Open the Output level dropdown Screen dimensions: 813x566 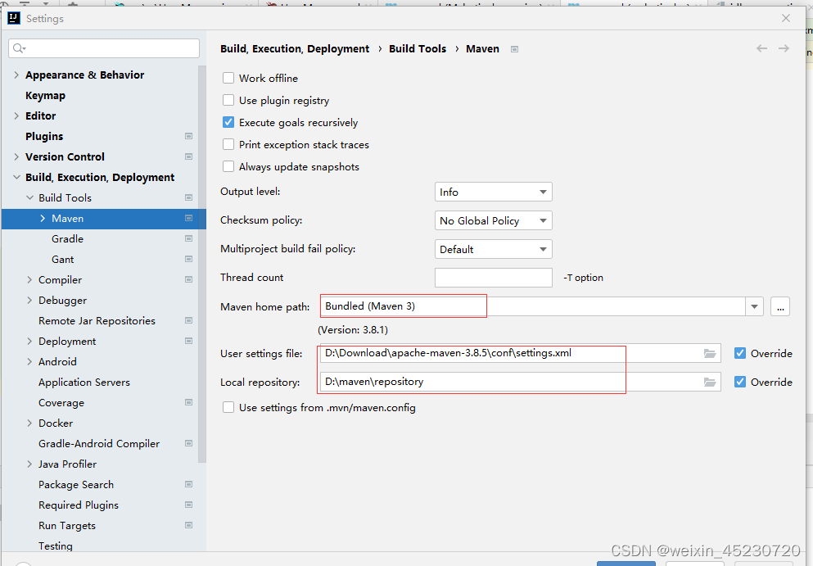493,192
